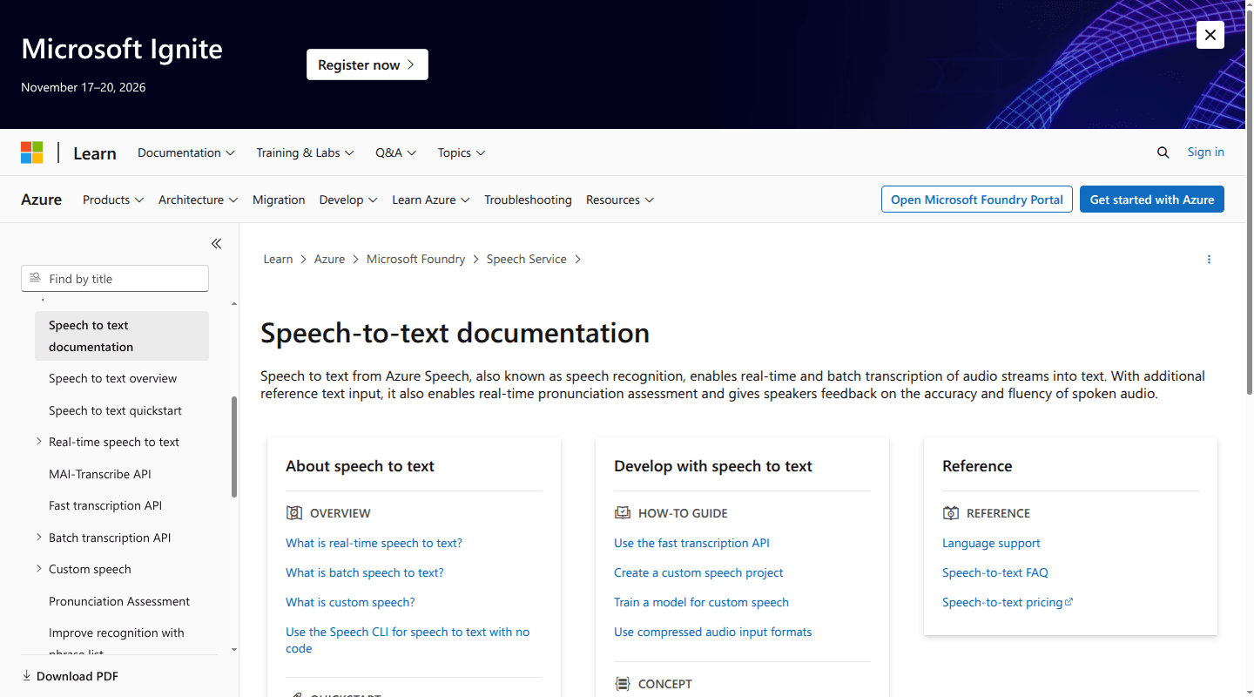Click the external link icon beside pricing

point(1069,601)
